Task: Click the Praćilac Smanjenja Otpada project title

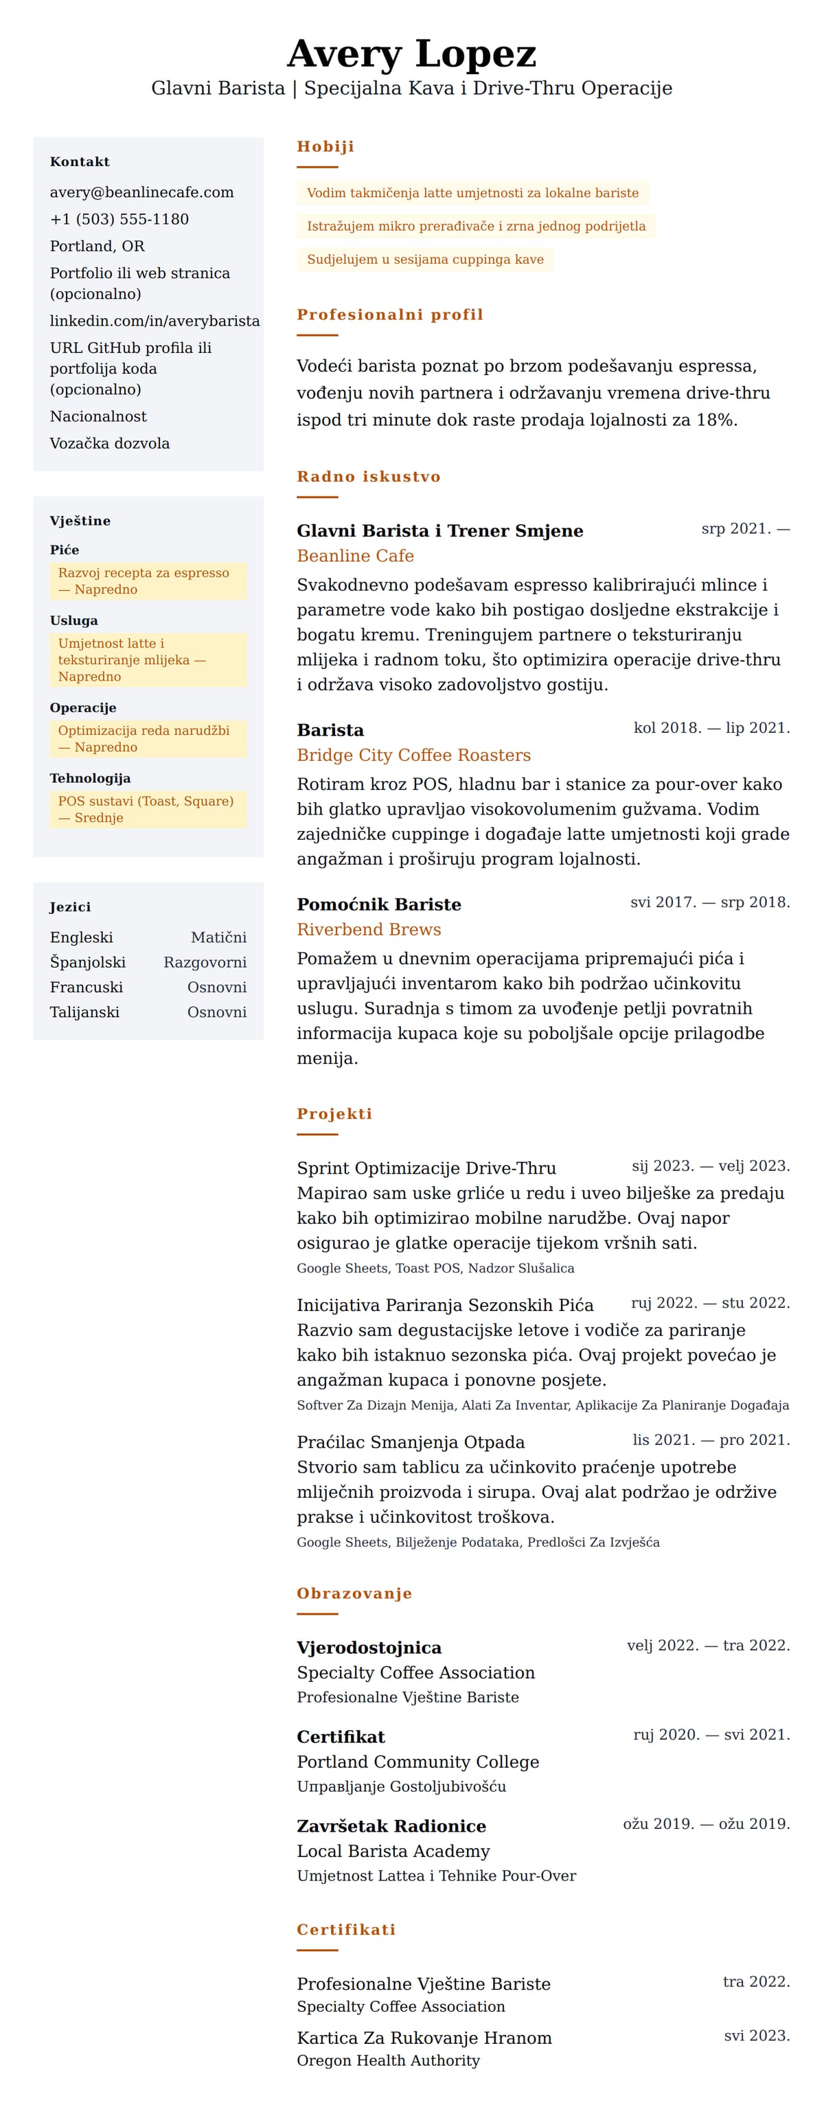Action: pos(410,1442)
